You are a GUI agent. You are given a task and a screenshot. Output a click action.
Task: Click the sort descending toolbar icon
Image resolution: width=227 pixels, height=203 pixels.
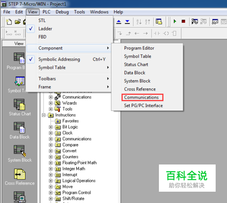148,22
